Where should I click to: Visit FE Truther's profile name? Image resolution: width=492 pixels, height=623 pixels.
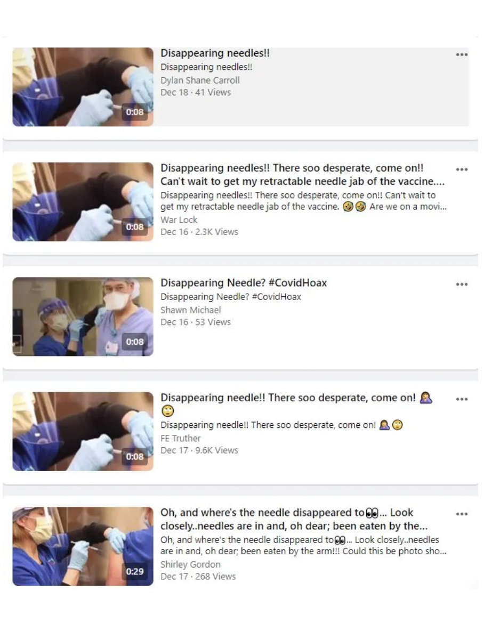180,438
